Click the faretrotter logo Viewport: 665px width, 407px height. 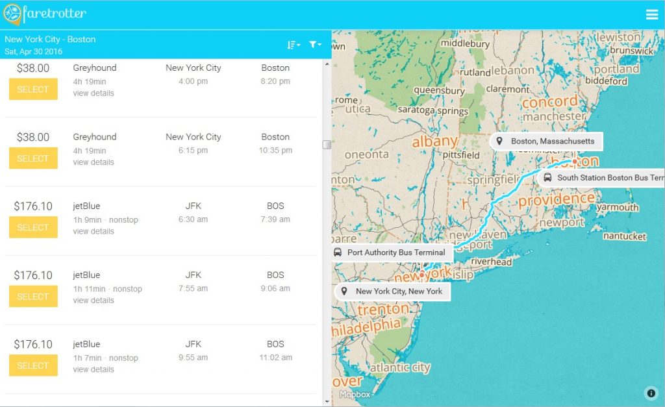[44, 14]
